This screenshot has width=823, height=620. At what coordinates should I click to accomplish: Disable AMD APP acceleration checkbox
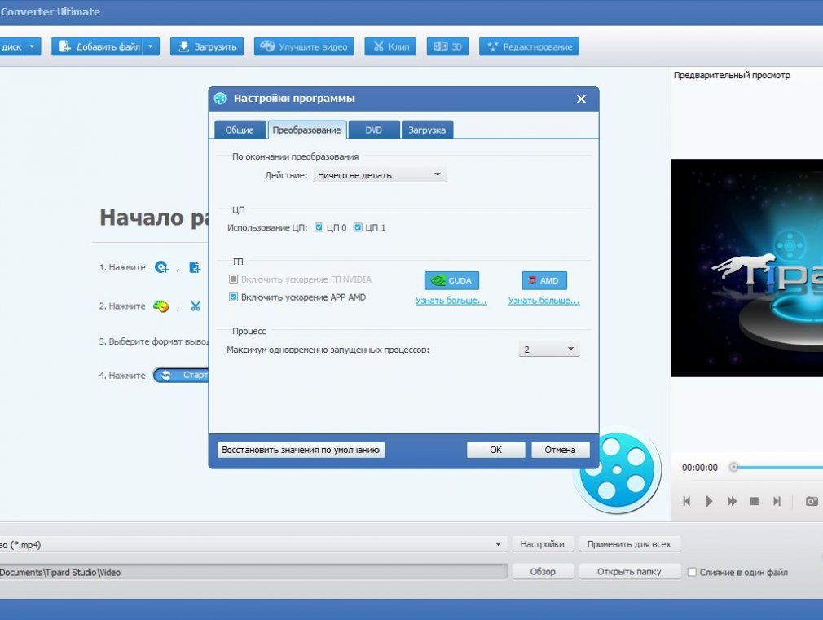click(234, 297)
